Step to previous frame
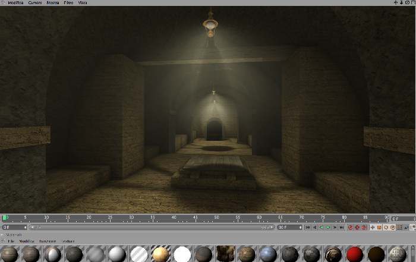The image size is (416, 262). tap(314, 228)
